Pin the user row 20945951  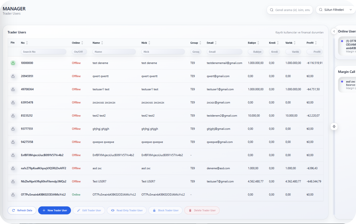13,76
